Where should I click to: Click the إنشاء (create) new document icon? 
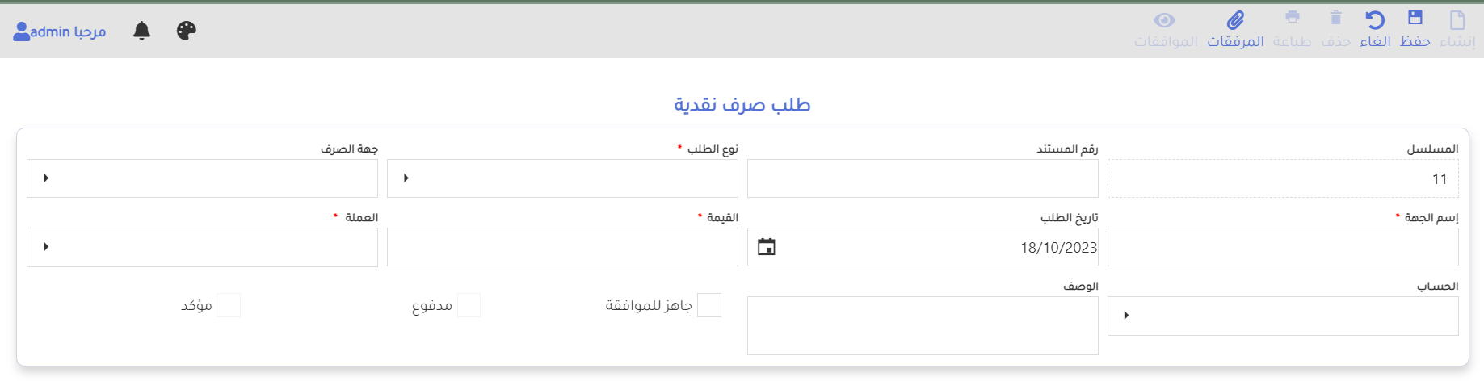1457,19
